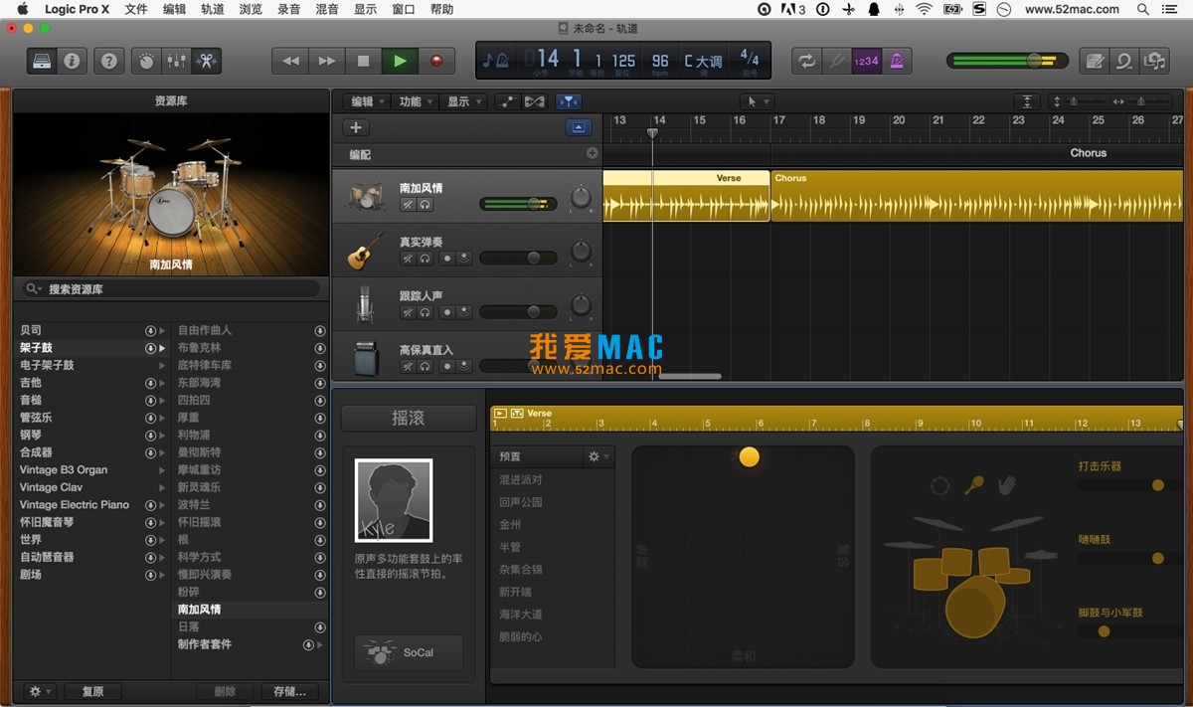Click the add track plus button
The height and width of the screenshot is (707, 1193).
tap(356, 127)
